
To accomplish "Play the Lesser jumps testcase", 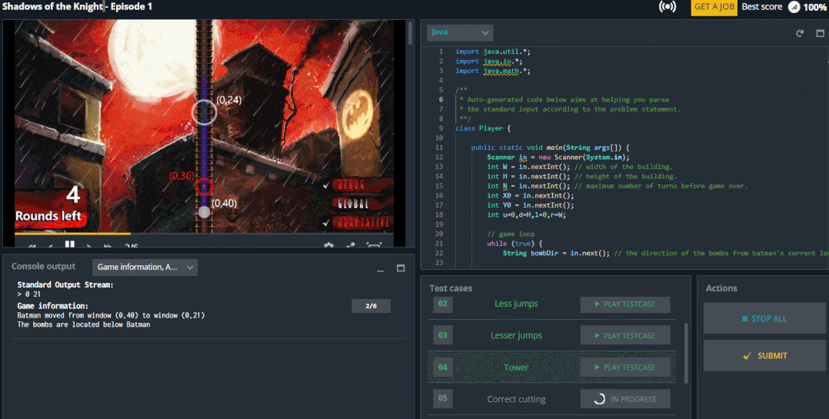I will [x=625, y=335].
